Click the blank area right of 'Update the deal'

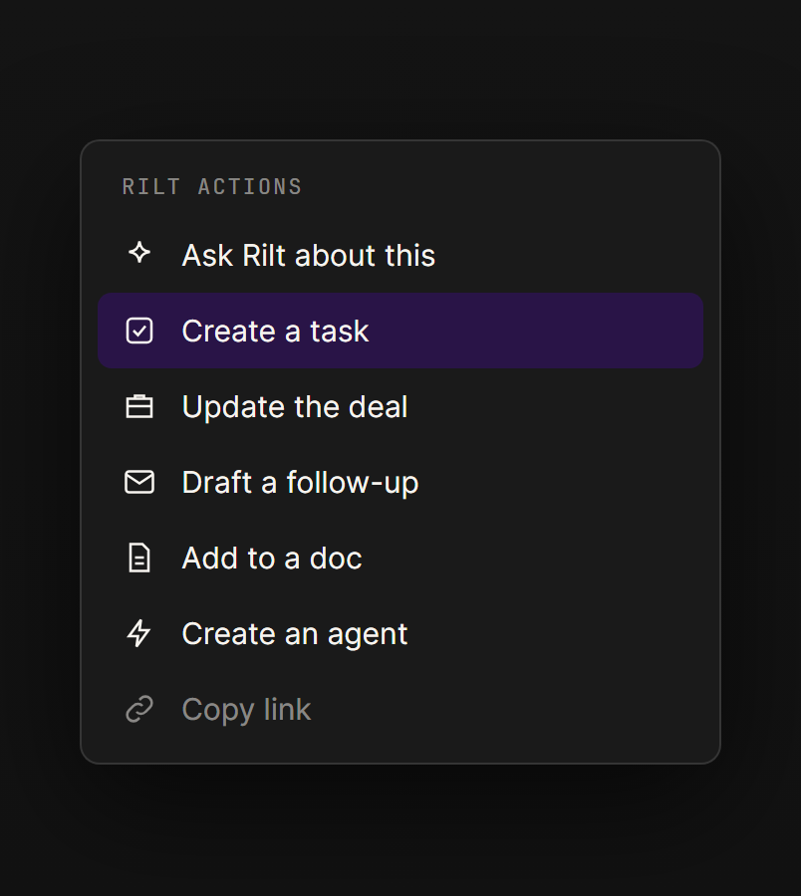pos(556,406)
